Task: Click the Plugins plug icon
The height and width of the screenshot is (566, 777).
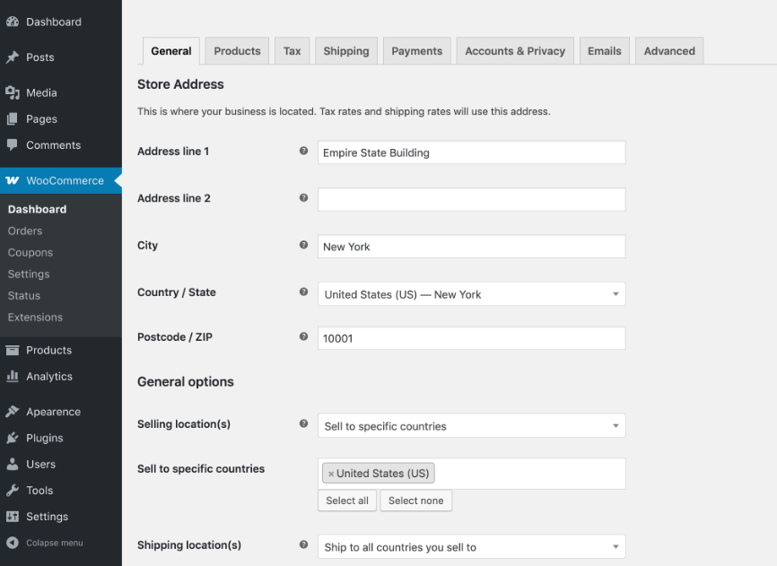Action: [x=13, y=438]
